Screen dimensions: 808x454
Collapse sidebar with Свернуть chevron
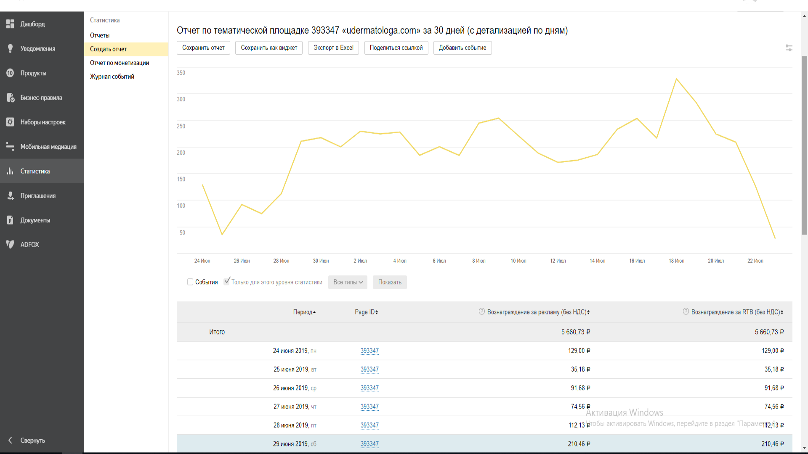(10, 440)
